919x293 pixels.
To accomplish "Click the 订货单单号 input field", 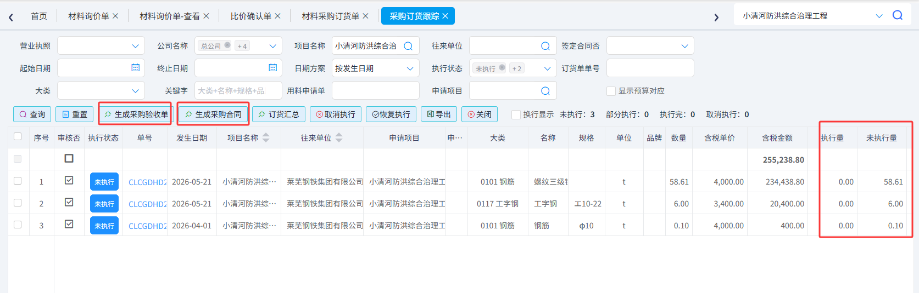I will coord(650,68).
